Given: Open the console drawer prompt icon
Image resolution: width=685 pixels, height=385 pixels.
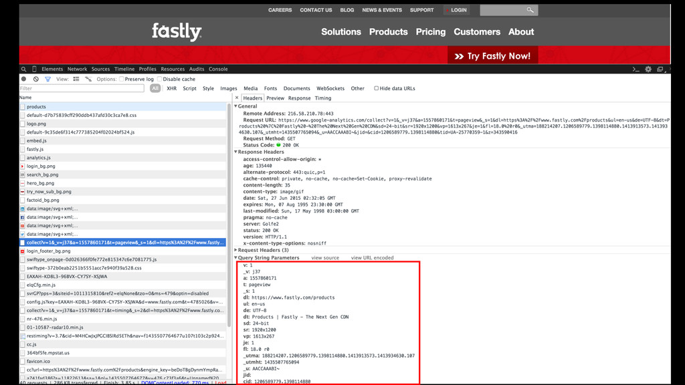Looking at the screenshot, I should point(636,69).
